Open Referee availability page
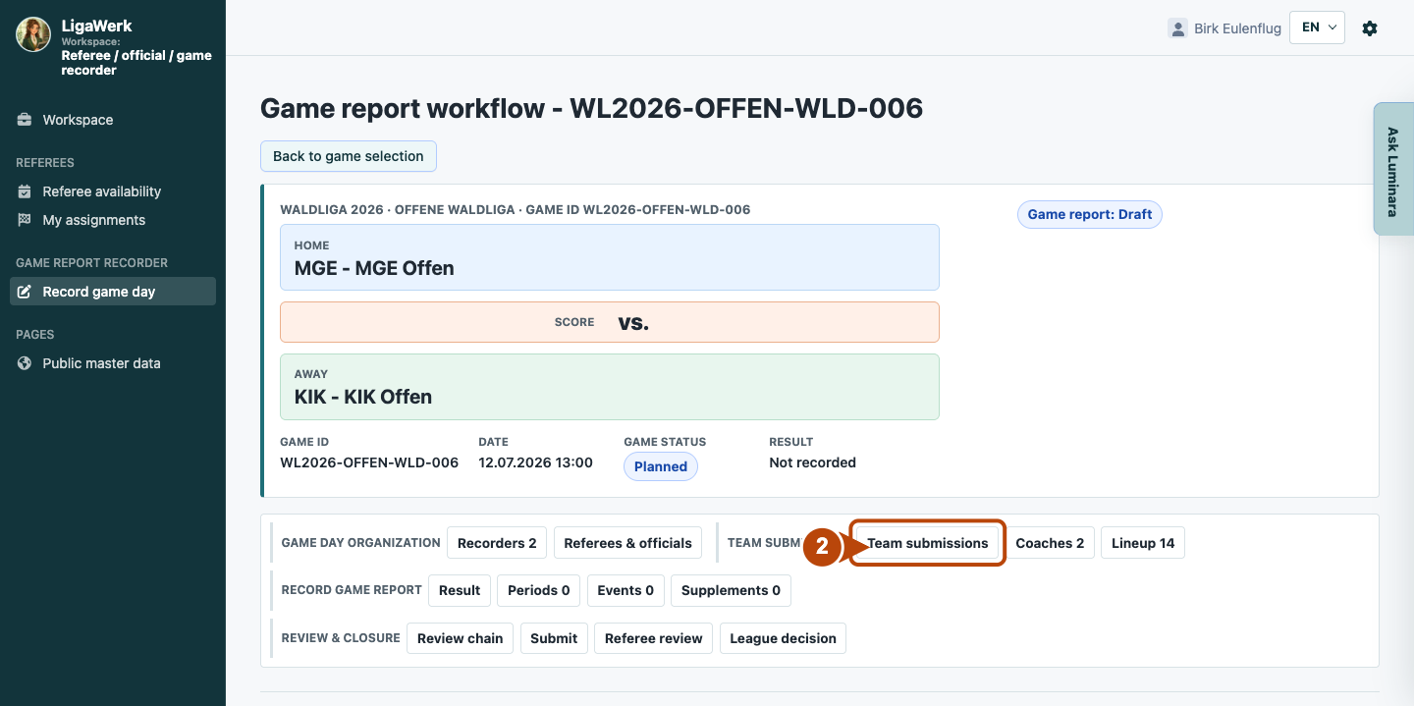This screenshot has width=1414, height=706. coord(101,191)
